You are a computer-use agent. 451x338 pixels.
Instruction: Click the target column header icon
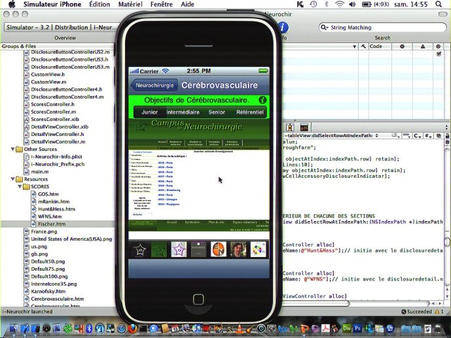[x=439, y=46]
